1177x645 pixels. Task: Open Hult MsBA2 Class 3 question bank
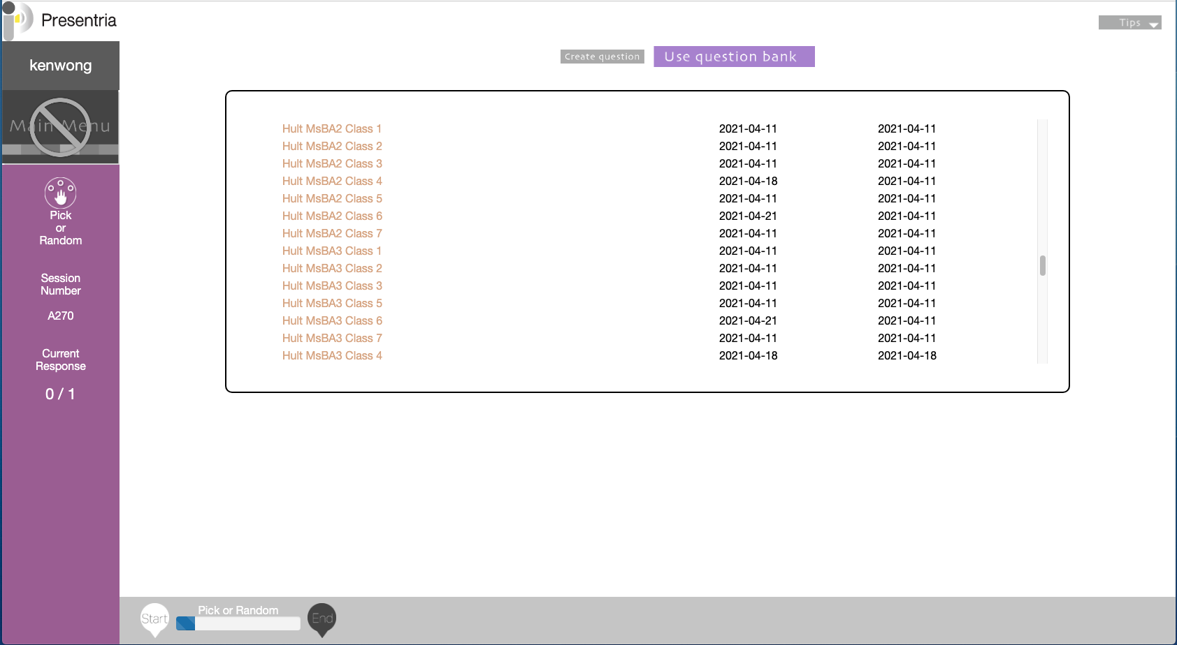(x=332, y=163)
